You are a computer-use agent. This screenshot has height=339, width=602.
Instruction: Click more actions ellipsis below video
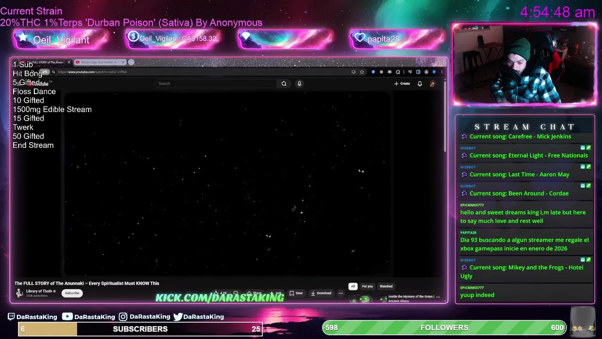[x=341, y=293]
